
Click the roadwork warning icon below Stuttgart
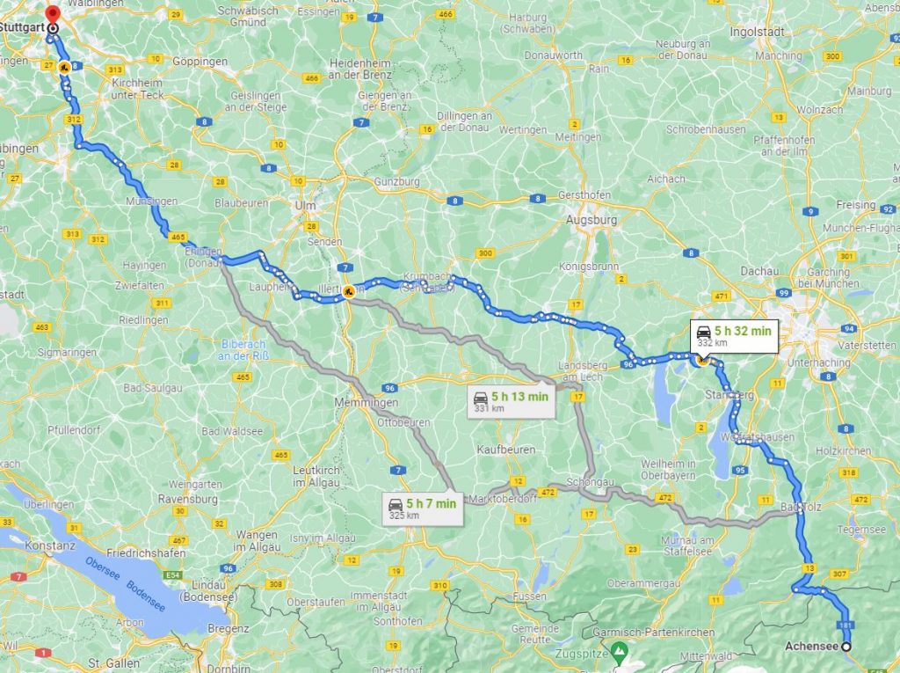[x=64, y=67]
